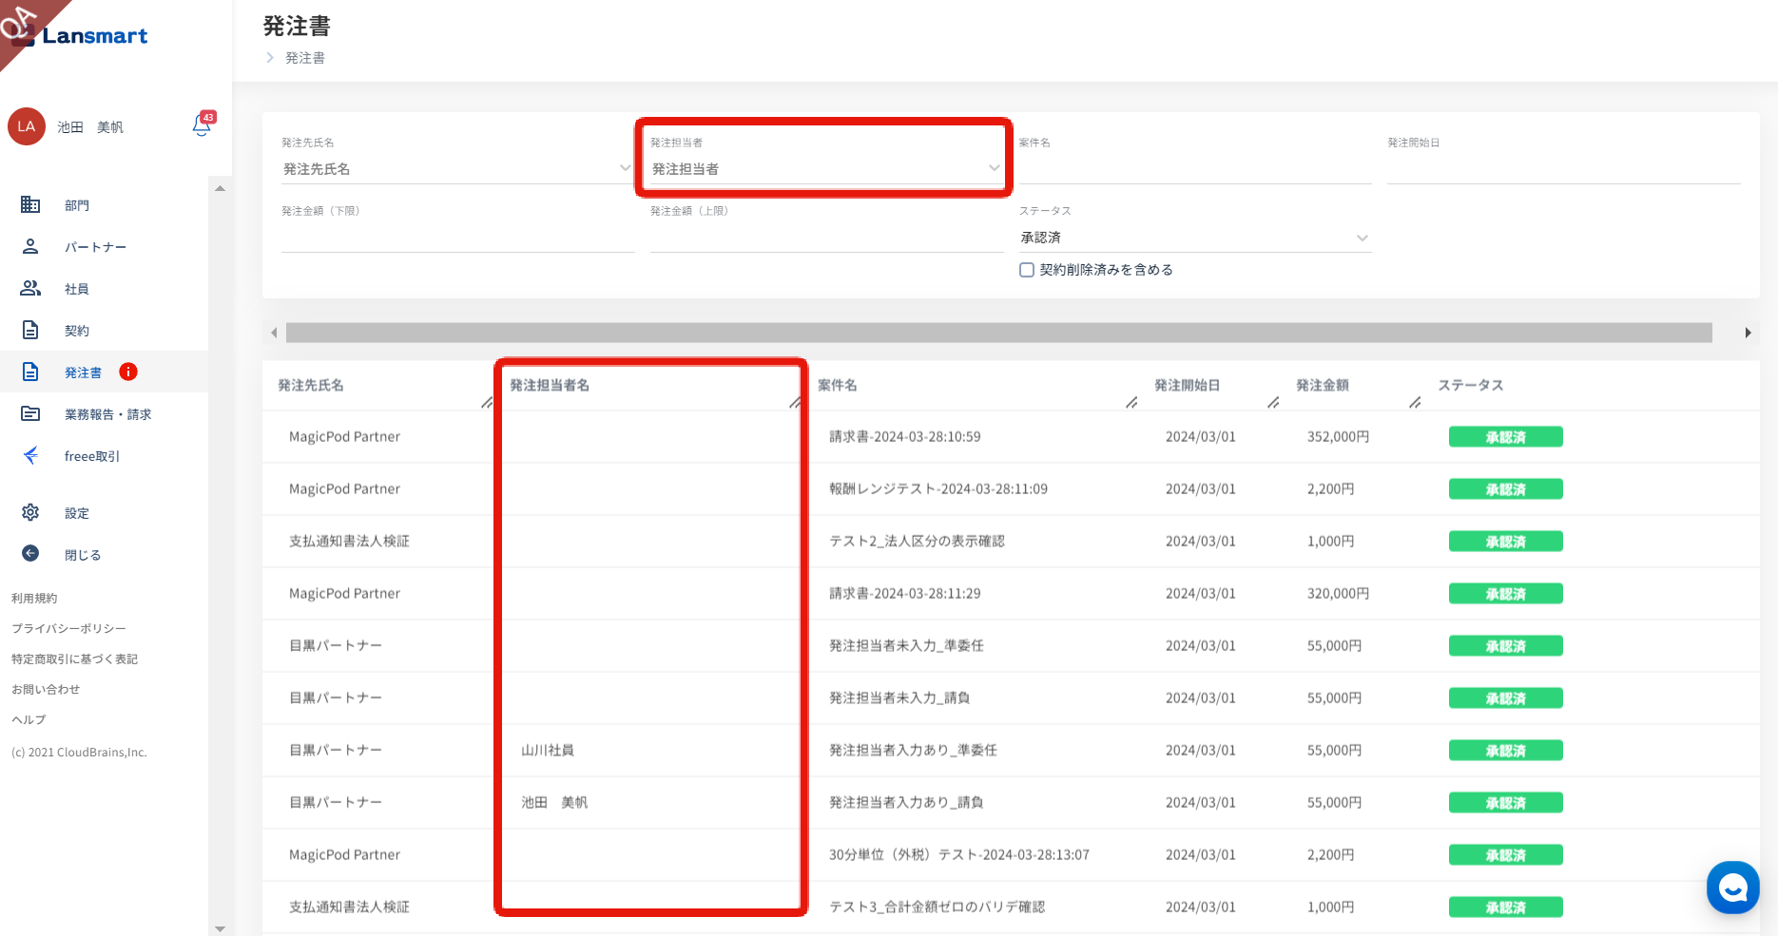The width and height of the screenshot is (1778, 936).
Task: Click the freee取引 bird icon
Action: coord(30,455)
